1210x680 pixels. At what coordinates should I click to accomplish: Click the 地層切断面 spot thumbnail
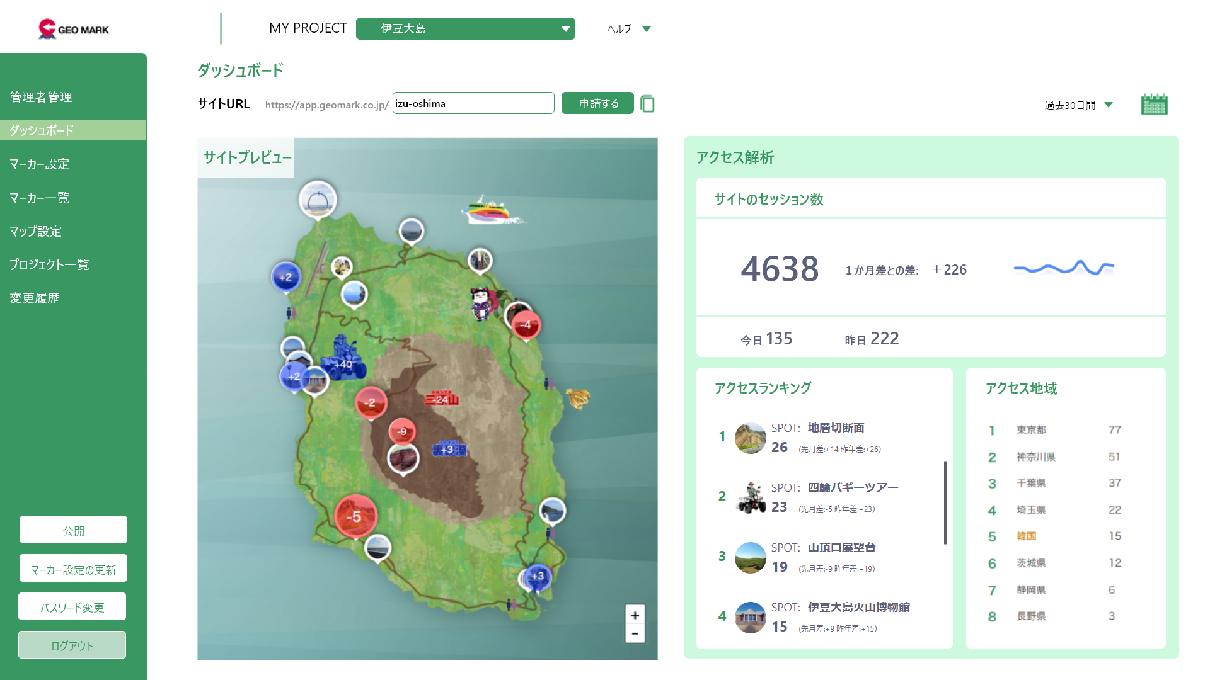tap(750, 438)
